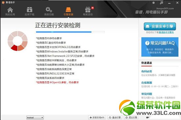This screenshot has width=181, height=120.
Task: Open settings gear in title bar
Action: click(x=154, y=3)
